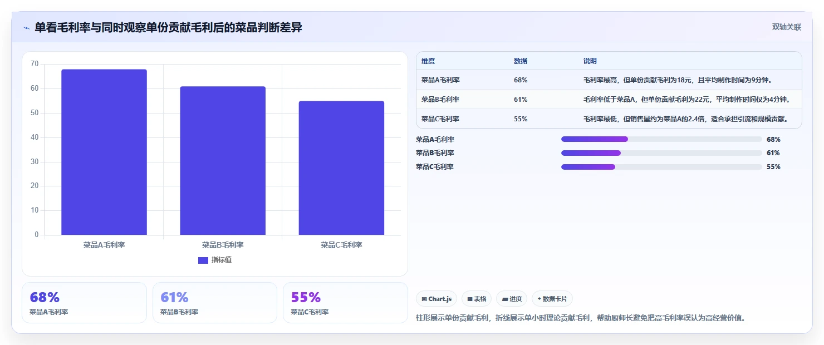Click the 双轴关联 tag at top right
This screenshot has height=345, width=824.
[786, 27]
